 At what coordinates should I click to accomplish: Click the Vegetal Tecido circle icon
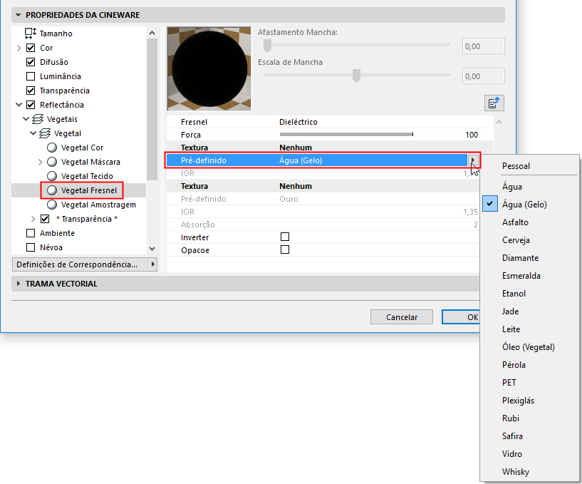pyautogui.click(x=52, y=176)
